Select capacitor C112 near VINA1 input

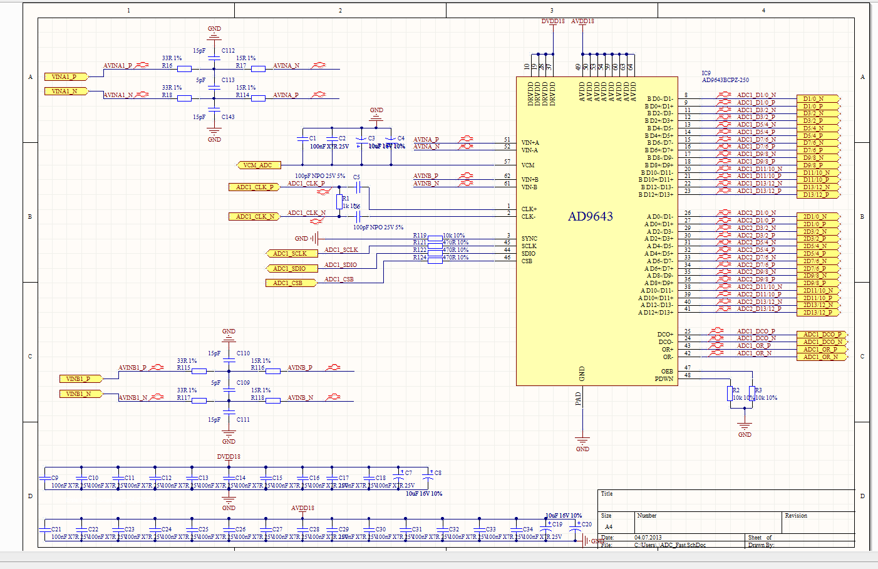tap(214, 57)
